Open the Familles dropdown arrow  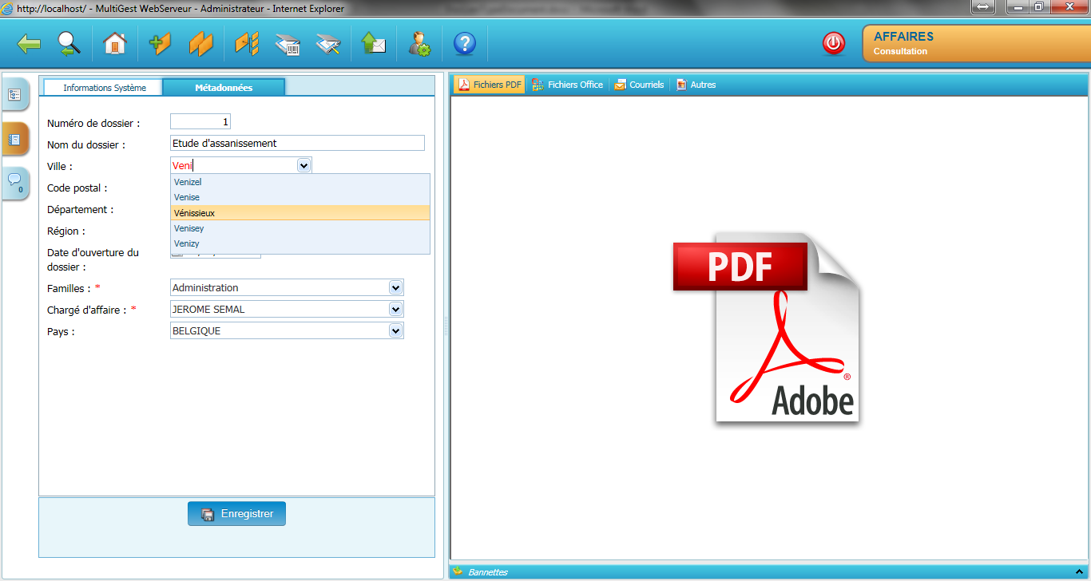[x=395, y=287]
